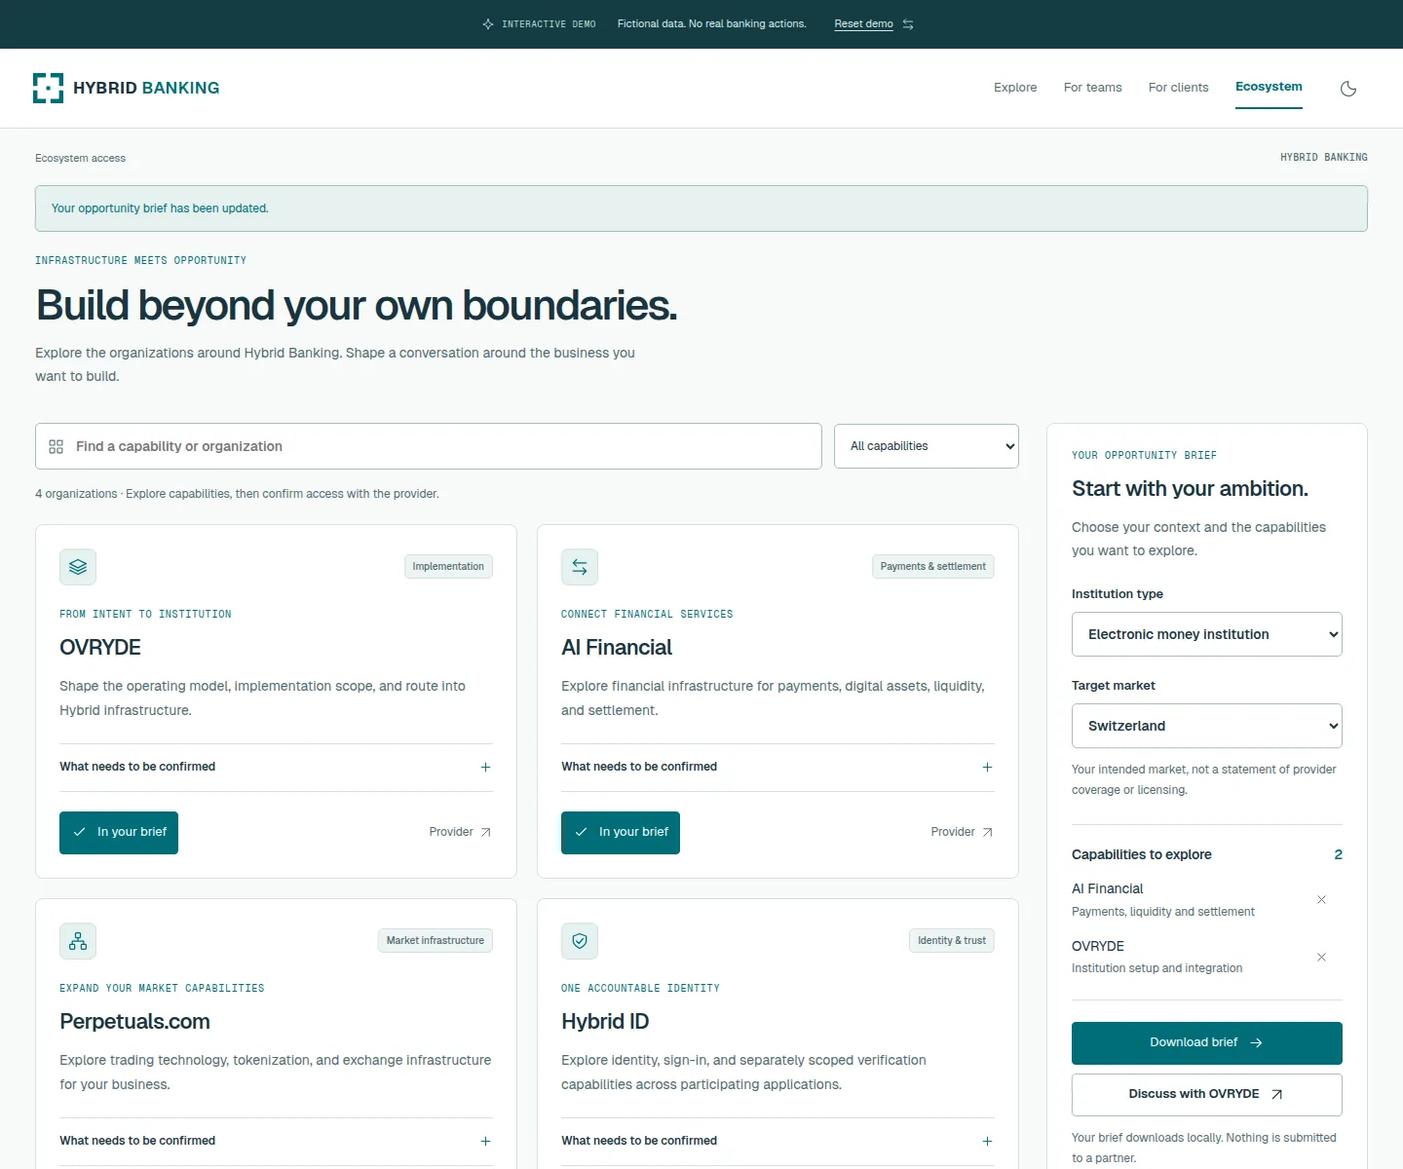
Task: Click the Hybrid ID shield icon
Action: [x=580, y=941]
